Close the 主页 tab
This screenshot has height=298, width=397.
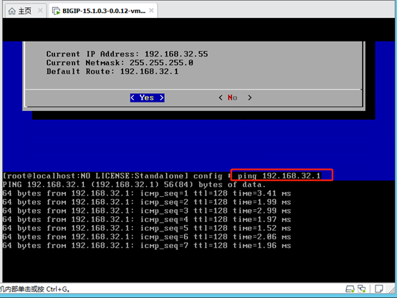click(x=40, y=11)
